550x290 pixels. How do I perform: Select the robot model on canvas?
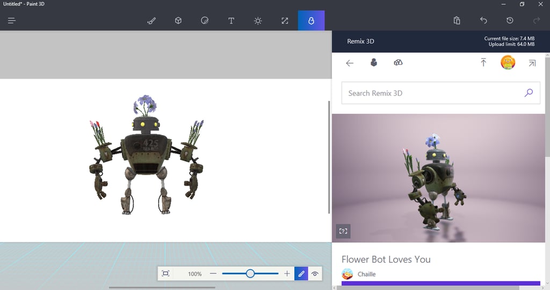[x=146, y=154]
